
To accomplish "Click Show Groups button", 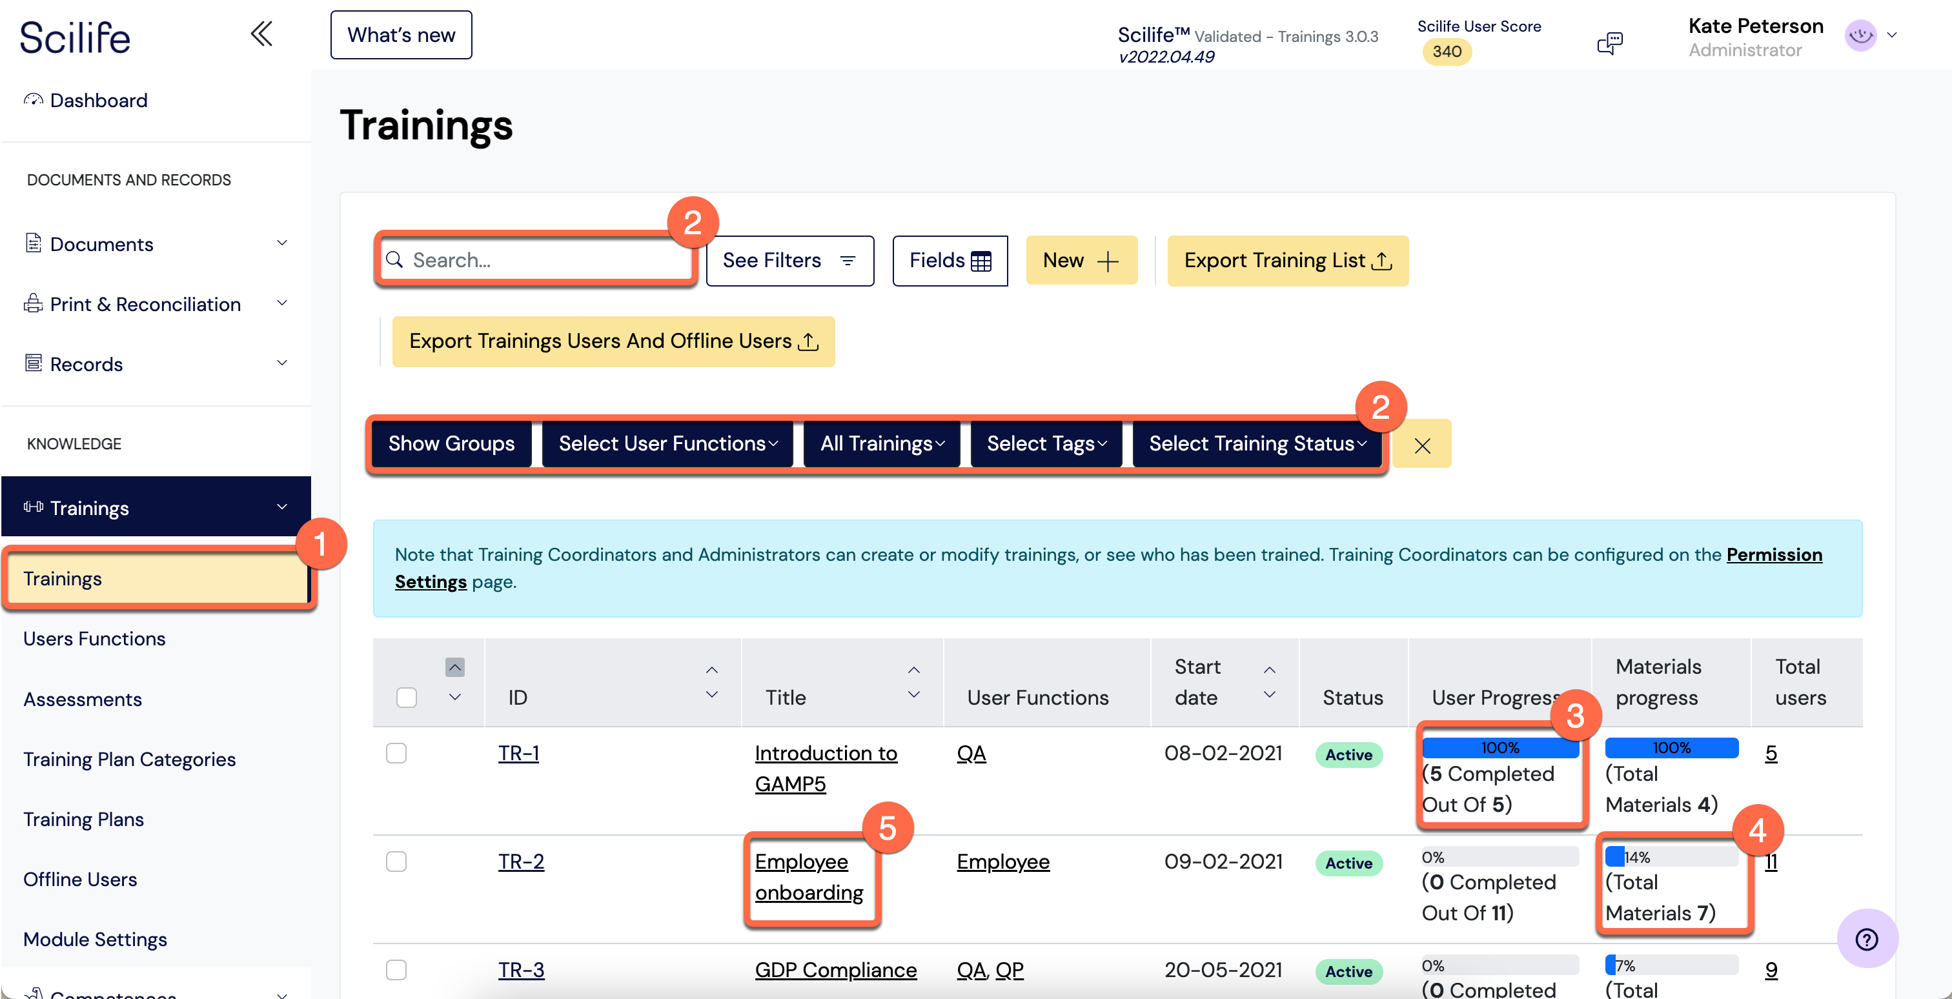I will (451, 444).
